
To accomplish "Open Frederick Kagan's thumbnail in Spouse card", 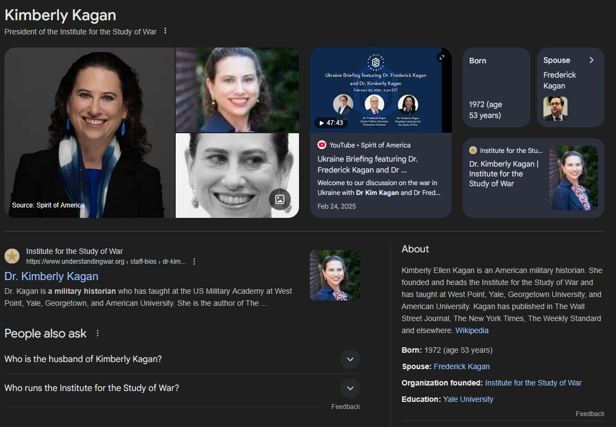I will (x=555, y=109).
